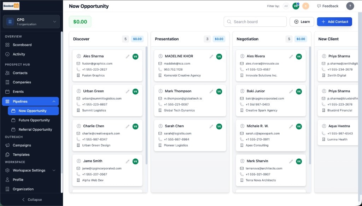The image size is (362, 206).
Task: Edit Jame Smith card pencil icon
Action: [x=127, y=161]
